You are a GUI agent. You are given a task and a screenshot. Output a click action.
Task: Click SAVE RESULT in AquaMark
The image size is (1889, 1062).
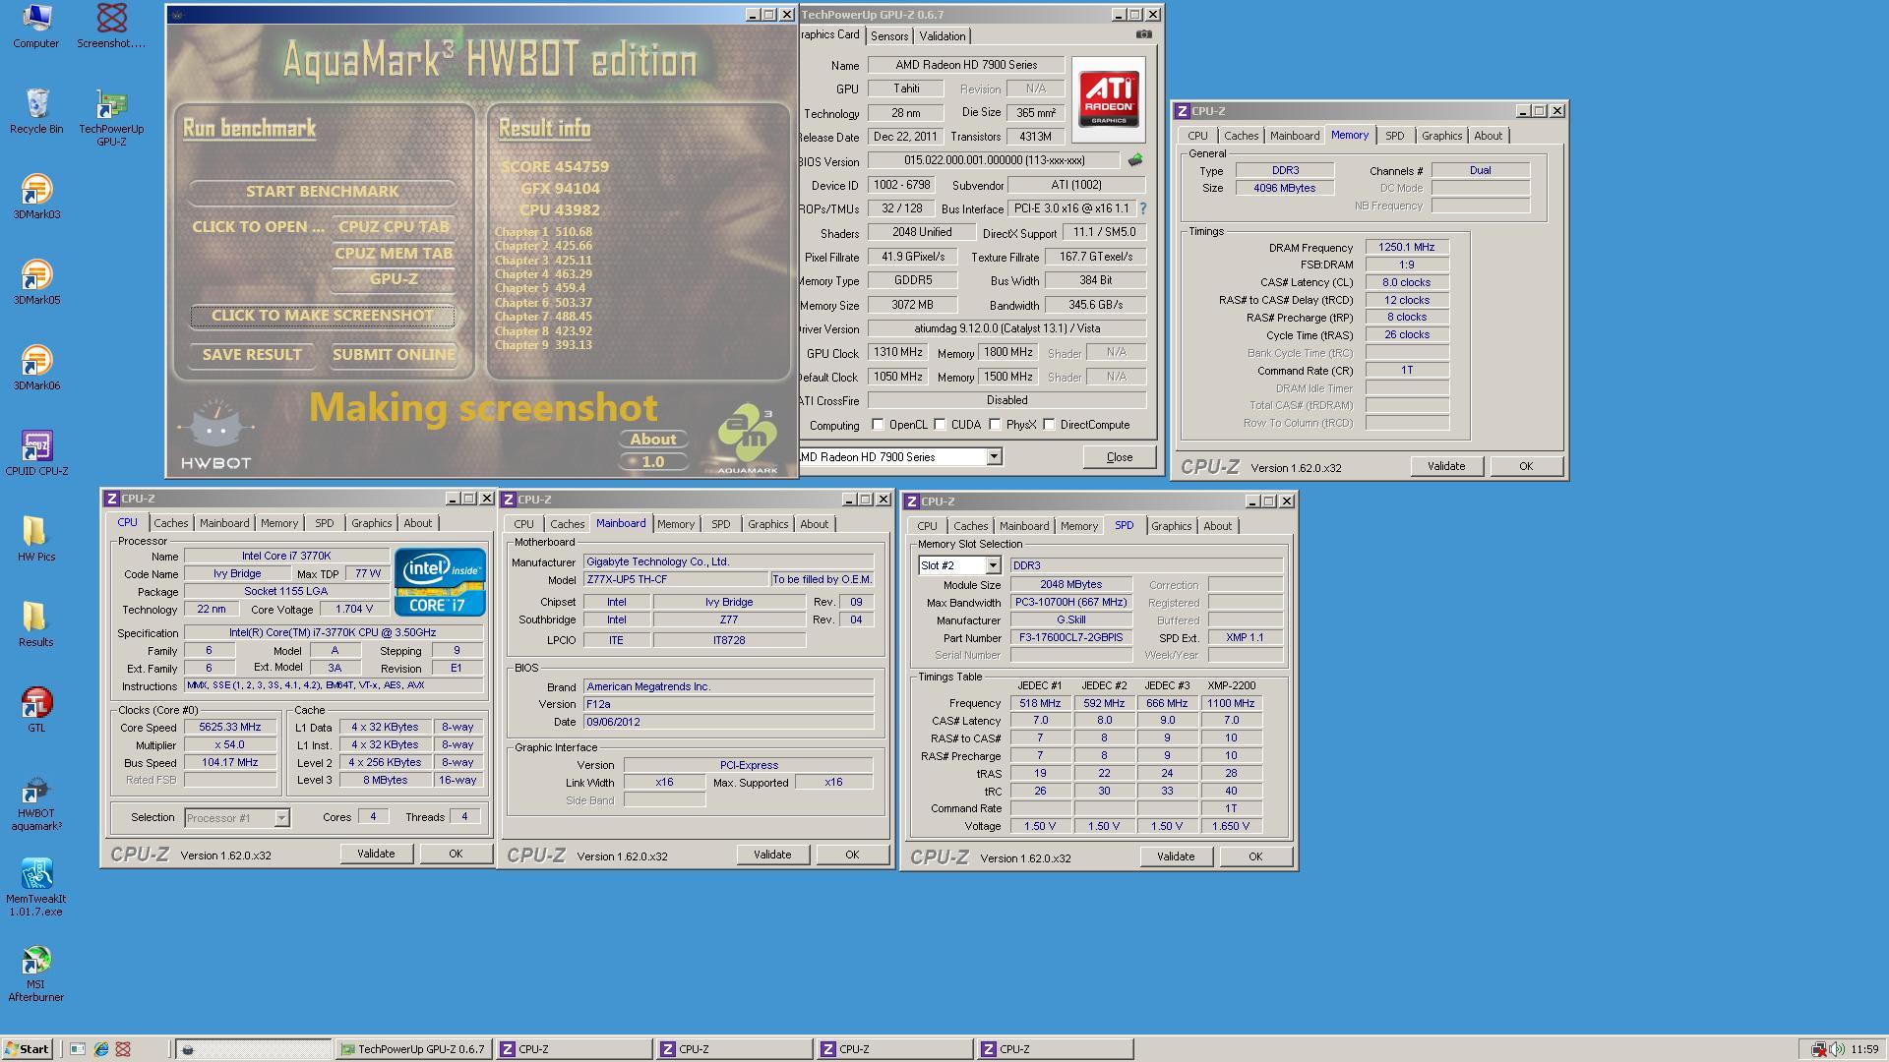252,355
